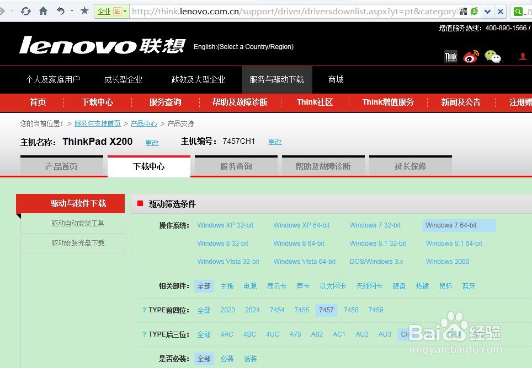Select Windows 7 64-bit filter
The height and width of the screenshot is (368, 532).
coord(459,225)
